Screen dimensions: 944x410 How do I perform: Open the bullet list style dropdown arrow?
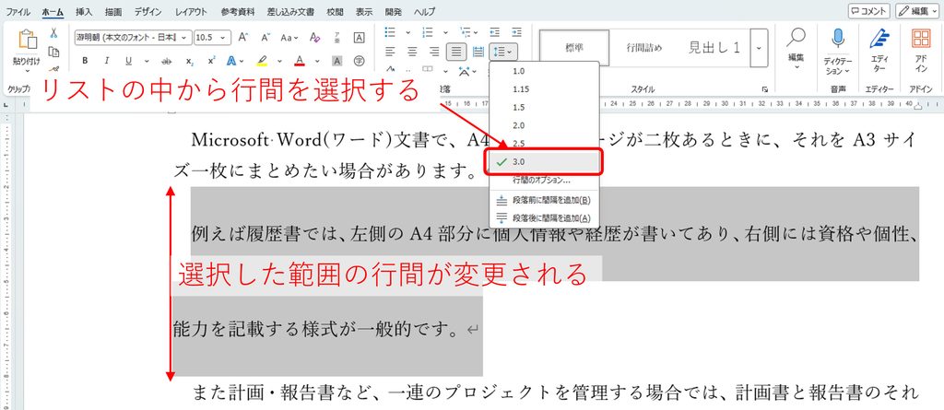click(x=407, y=32)
